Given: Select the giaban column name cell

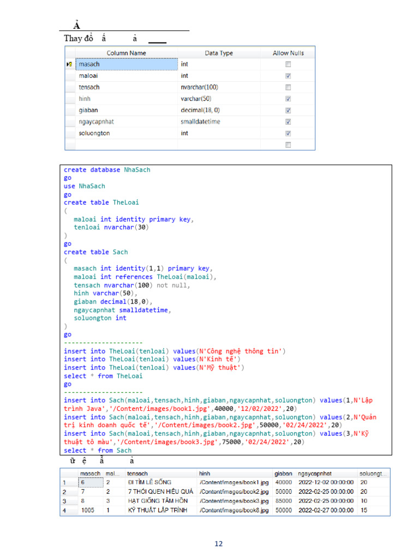Looking at the screenshot, I should click(x=127, y=110).
